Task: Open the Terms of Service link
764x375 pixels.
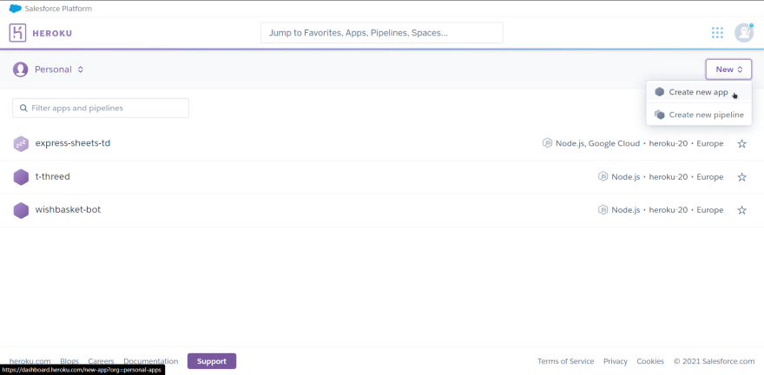Action: pyautogui.click(x=566, y=361)
